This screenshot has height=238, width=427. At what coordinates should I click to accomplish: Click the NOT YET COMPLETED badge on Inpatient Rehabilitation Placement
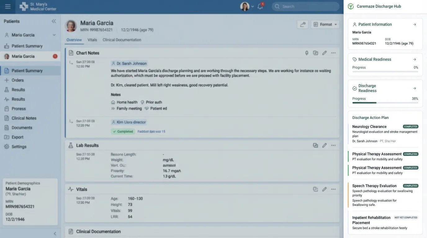[x=406, y=218]
